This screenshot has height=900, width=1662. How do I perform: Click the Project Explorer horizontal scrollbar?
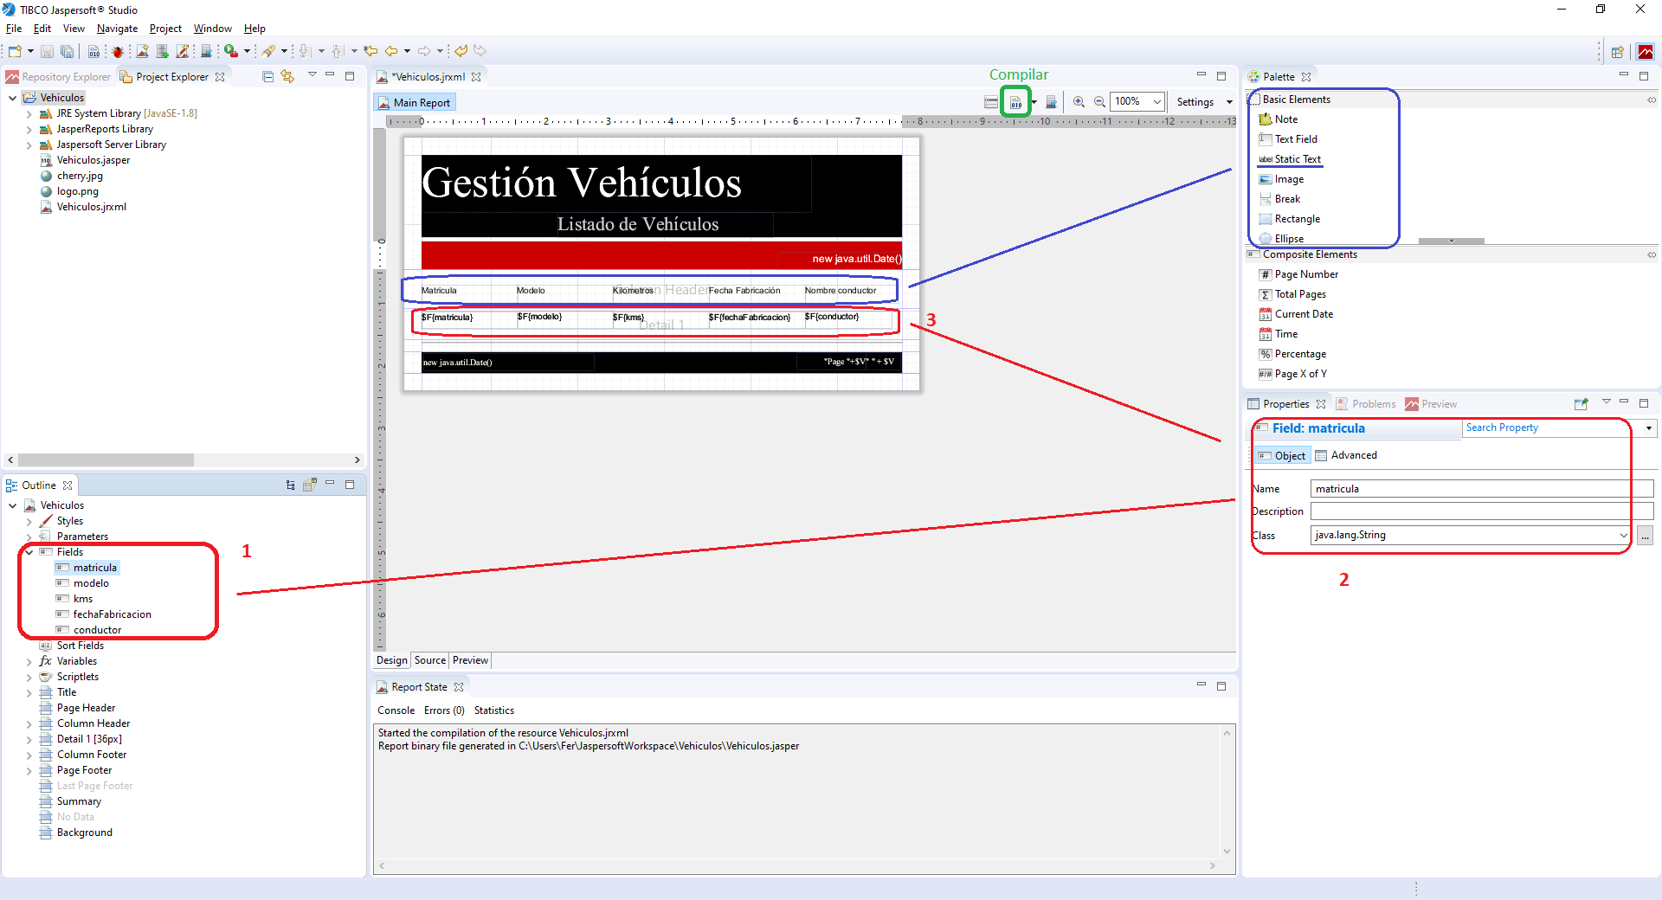[x=106, y=460]
